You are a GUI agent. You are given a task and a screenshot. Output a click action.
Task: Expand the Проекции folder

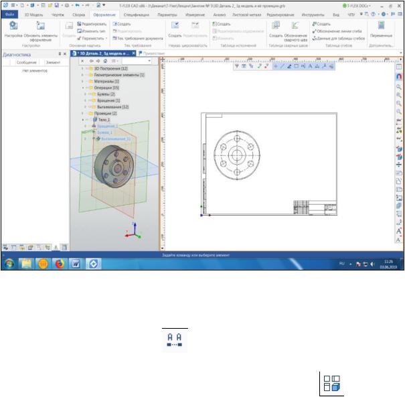[x=82, y=113]
